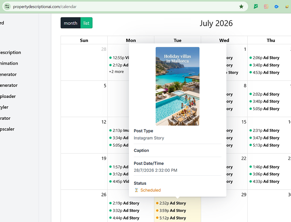Select day 19 on the calendar
The height and width of the screenshot is (222, 291).
coord(104,158)
